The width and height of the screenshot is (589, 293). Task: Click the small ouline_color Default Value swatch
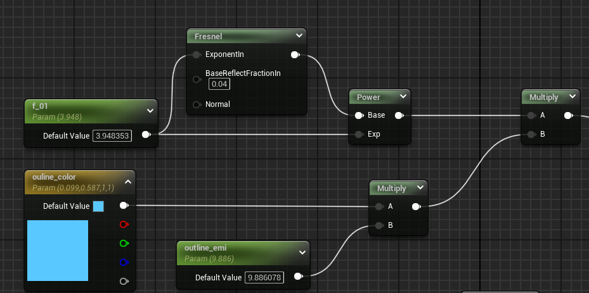pyautogui.click(x=98, y=206)
